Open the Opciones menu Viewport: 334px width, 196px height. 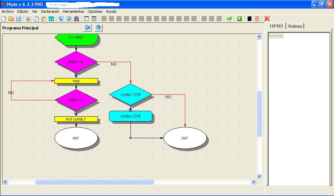click(95, 11)
